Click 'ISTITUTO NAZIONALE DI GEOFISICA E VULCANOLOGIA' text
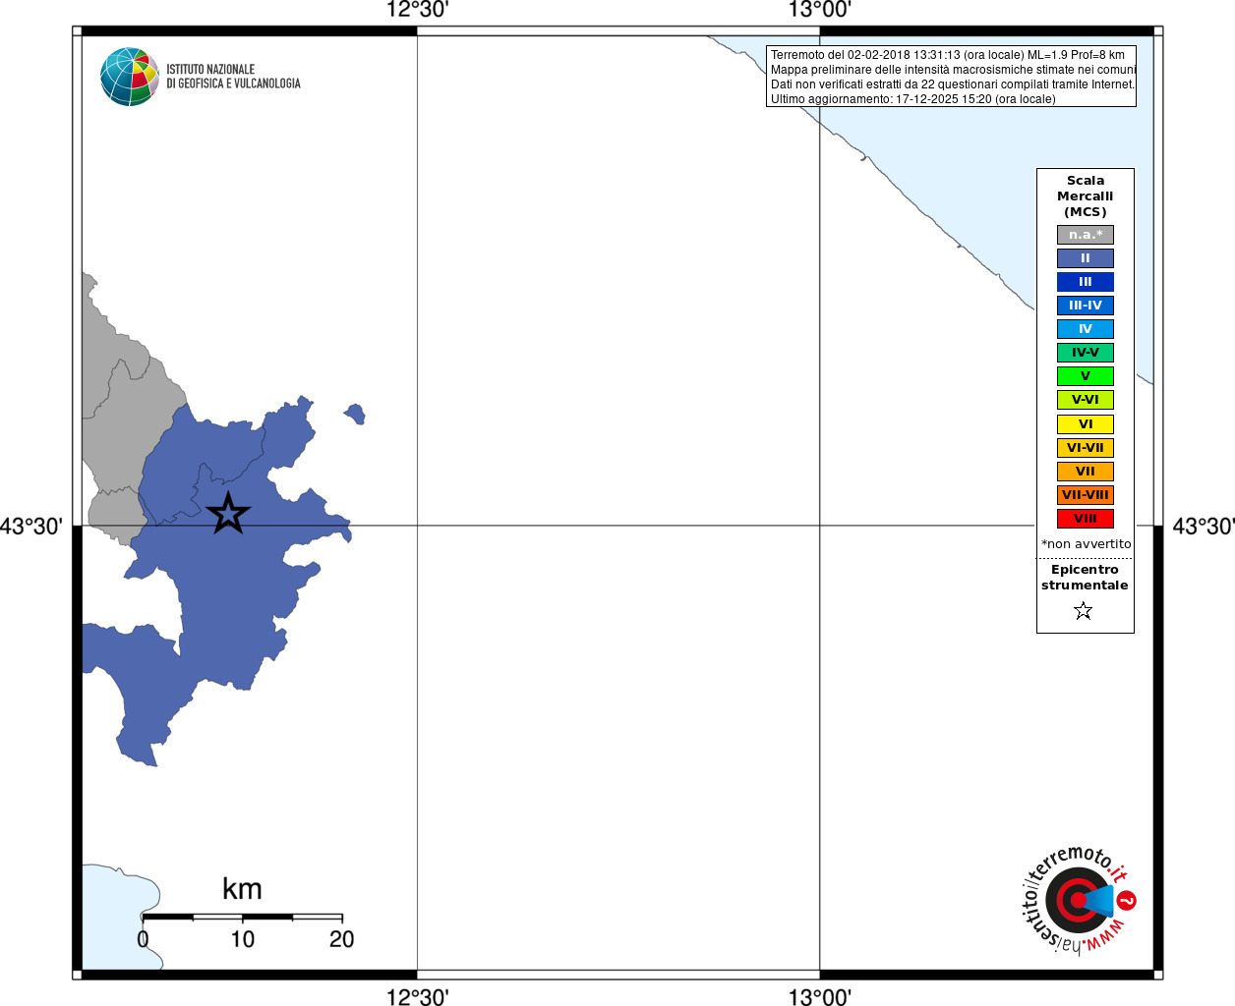The height and width of the screenshot is (1006, 1235). point(233,77)
